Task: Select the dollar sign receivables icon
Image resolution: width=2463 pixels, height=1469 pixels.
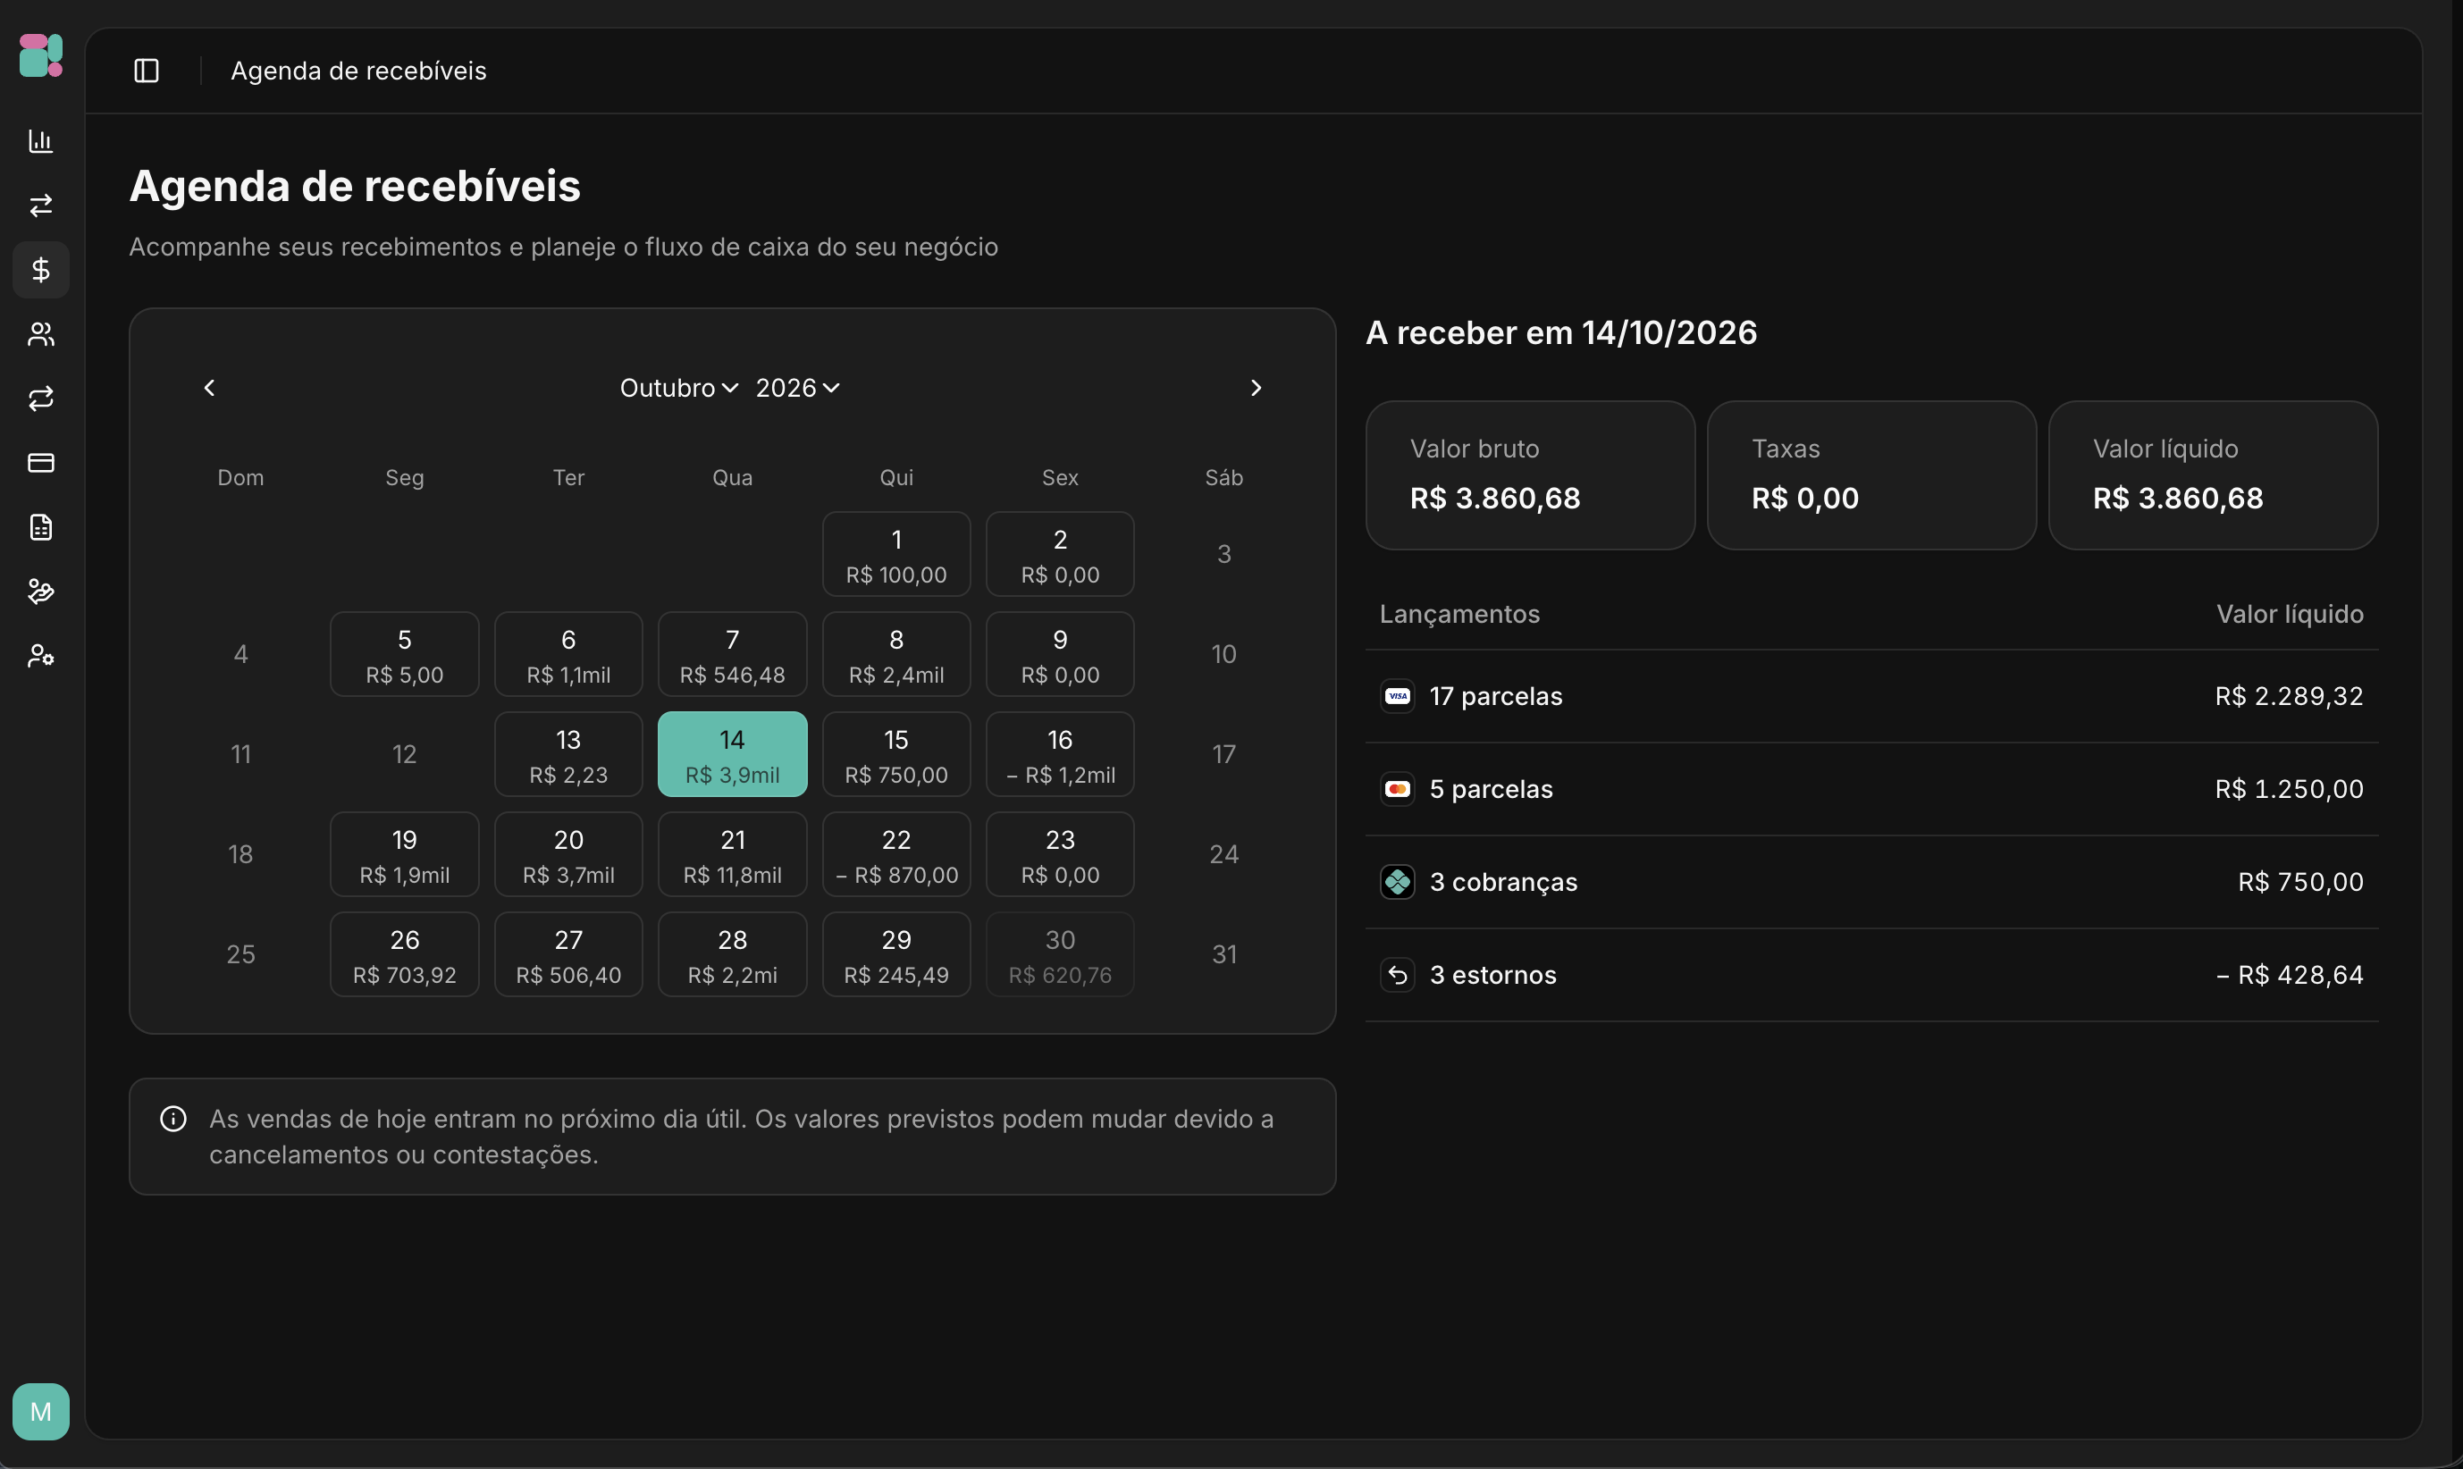Action: pyautogui.click(x=40, y=269)
